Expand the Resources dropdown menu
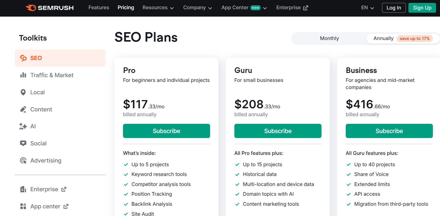The height and width of the screenshot is (216, 440). (x=158, y=8)
